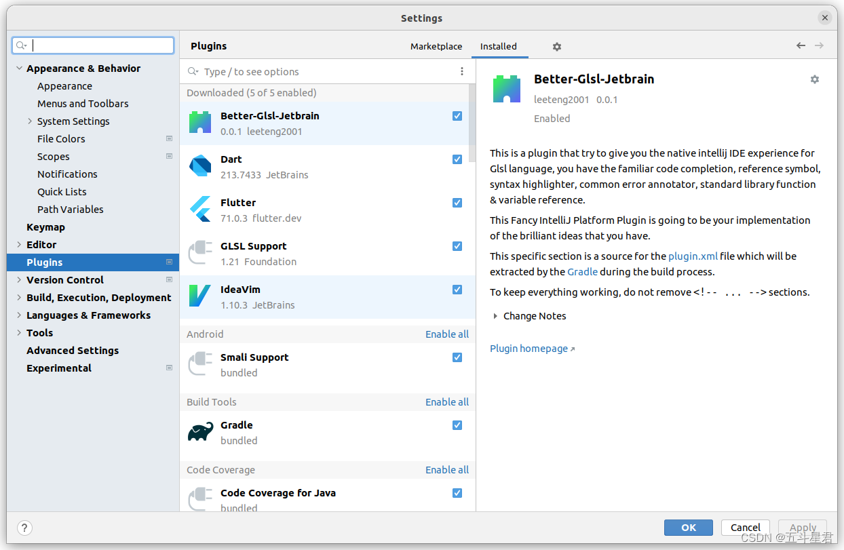Disable the Better-Glsl-Jetbrain plugin checkbox
The height and width of the screenshot is (550, 844).
(457, 116)
